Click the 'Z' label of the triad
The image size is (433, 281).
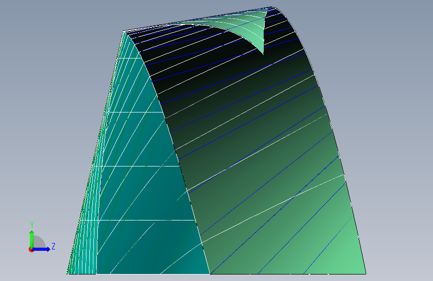pyautogui.click(x=53, y=246)
